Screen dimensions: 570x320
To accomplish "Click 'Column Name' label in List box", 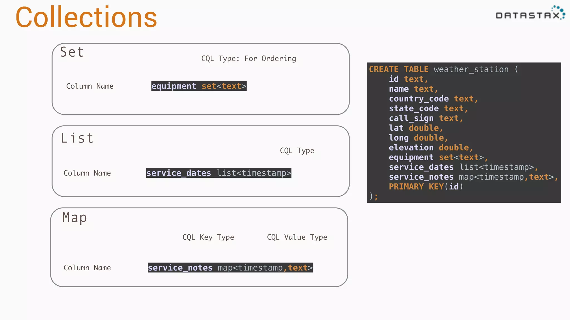I will coord(87,173).
